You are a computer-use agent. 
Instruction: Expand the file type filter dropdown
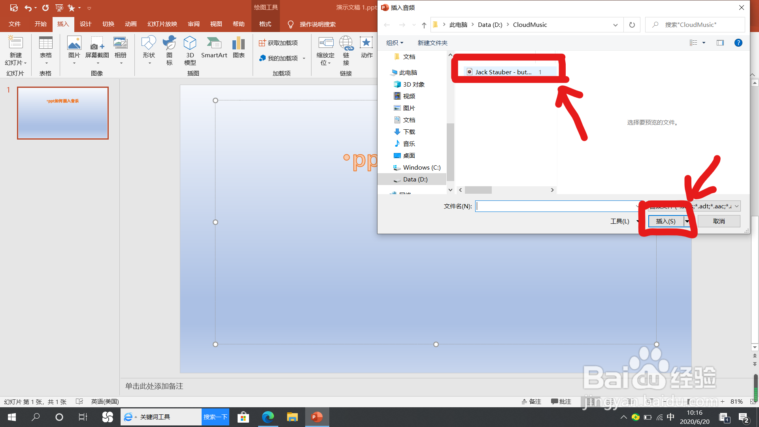(736, 206)
